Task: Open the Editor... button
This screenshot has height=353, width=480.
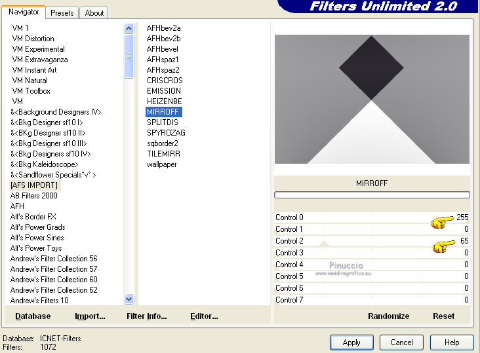Action: tap(204, 316)
